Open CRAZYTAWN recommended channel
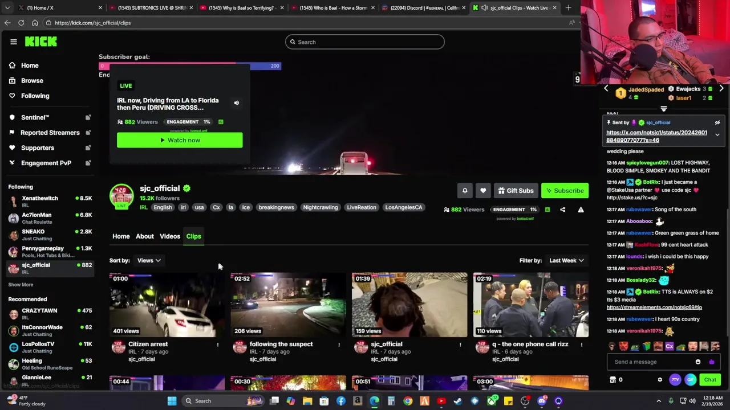Viewport: 730px width, 410px height. (x=50, y=314)
